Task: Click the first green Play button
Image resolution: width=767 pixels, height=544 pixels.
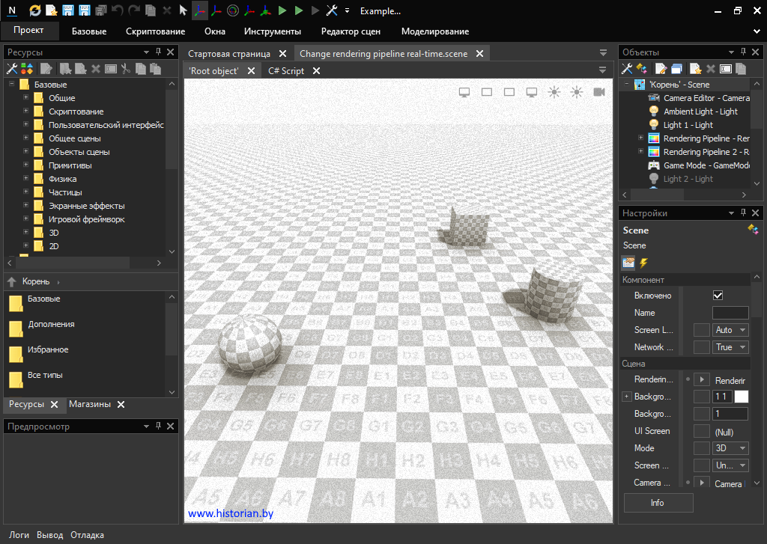Action: (282, 10)
